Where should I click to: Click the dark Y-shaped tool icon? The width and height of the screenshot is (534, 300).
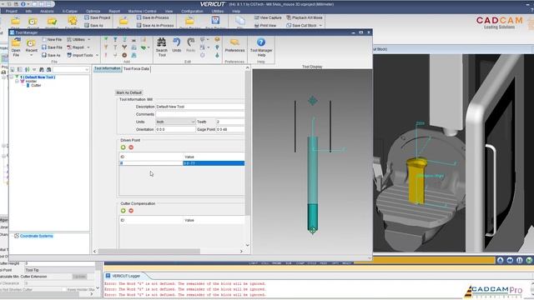point(124,47)
